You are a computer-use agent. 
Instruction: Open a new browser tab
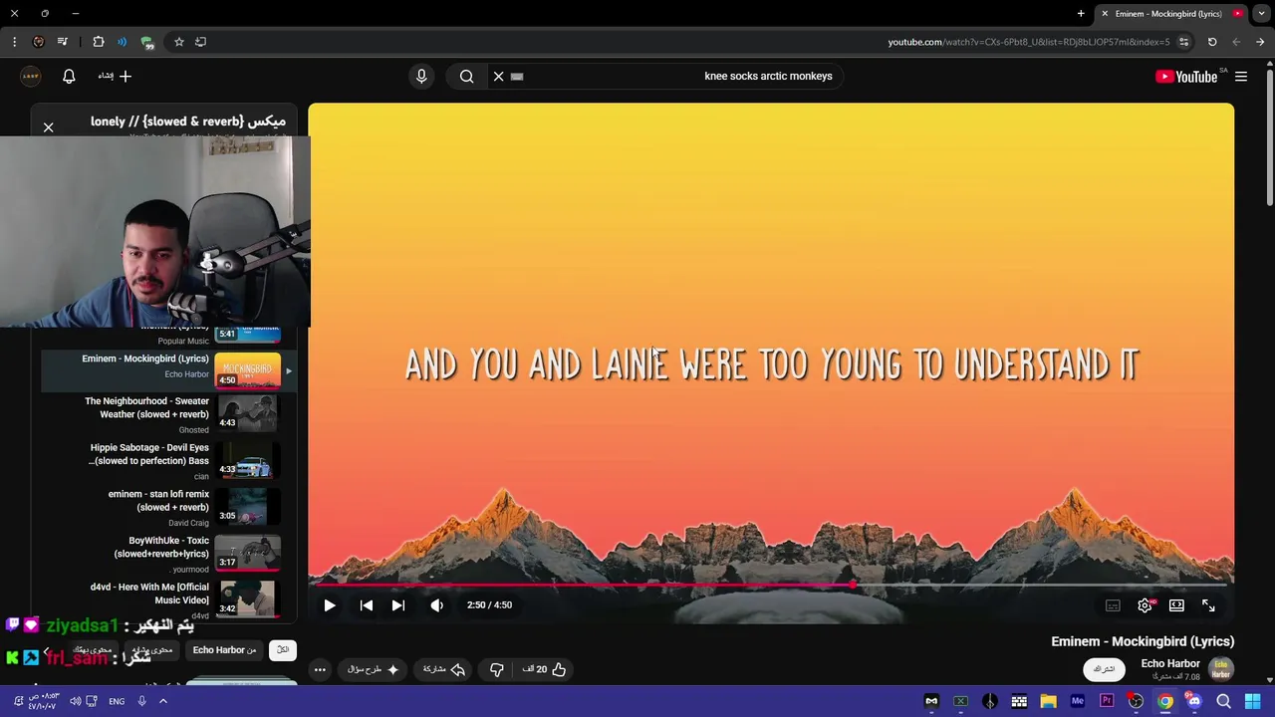click(x=1081, y=14)
